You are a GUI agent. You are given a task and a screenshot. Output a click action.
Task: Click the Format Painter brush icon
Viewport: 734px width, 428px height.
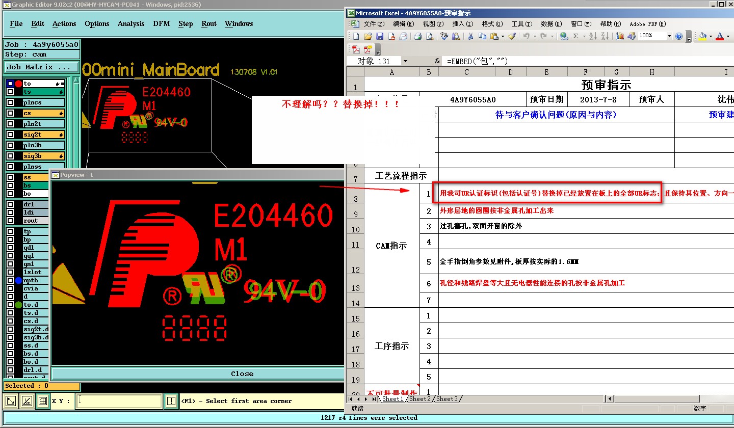click(x=512, y=36)
